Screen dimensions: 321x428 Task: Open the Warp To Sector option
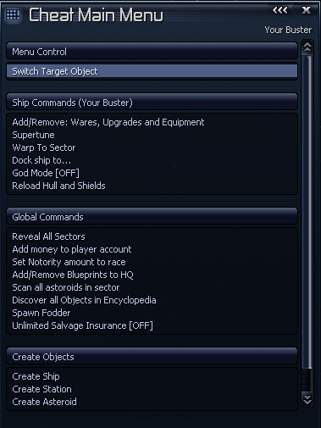[44, 147]
